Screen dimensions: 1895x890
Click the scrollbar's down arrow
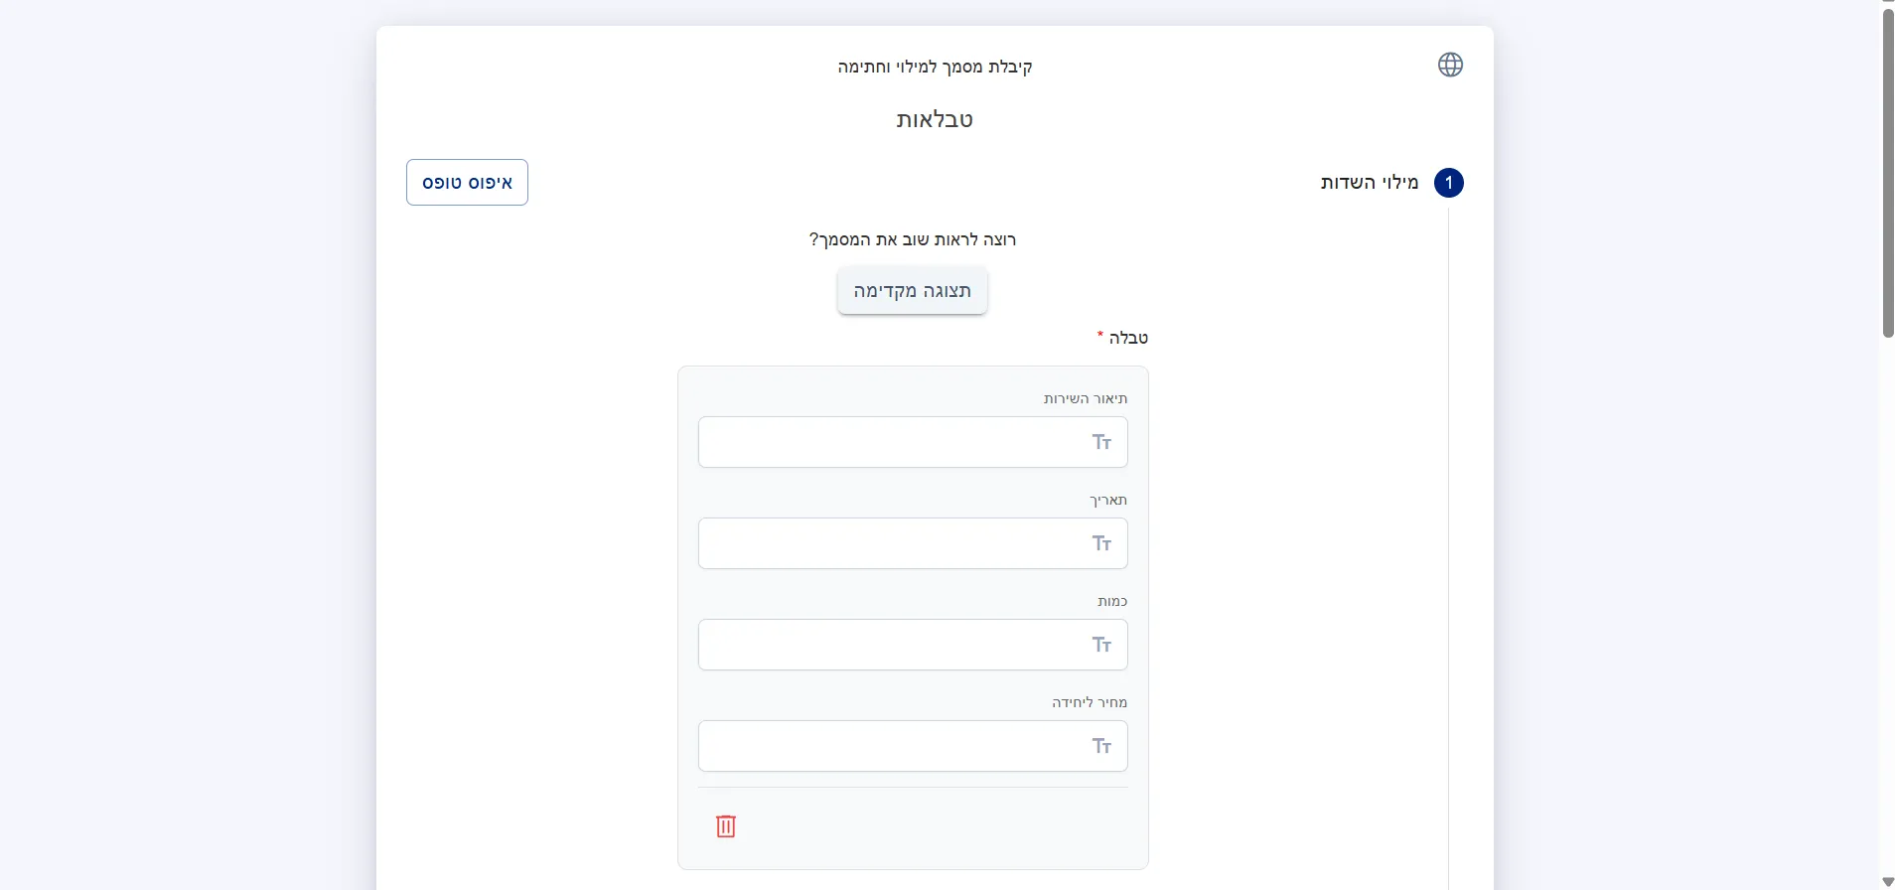[1888, 882]
